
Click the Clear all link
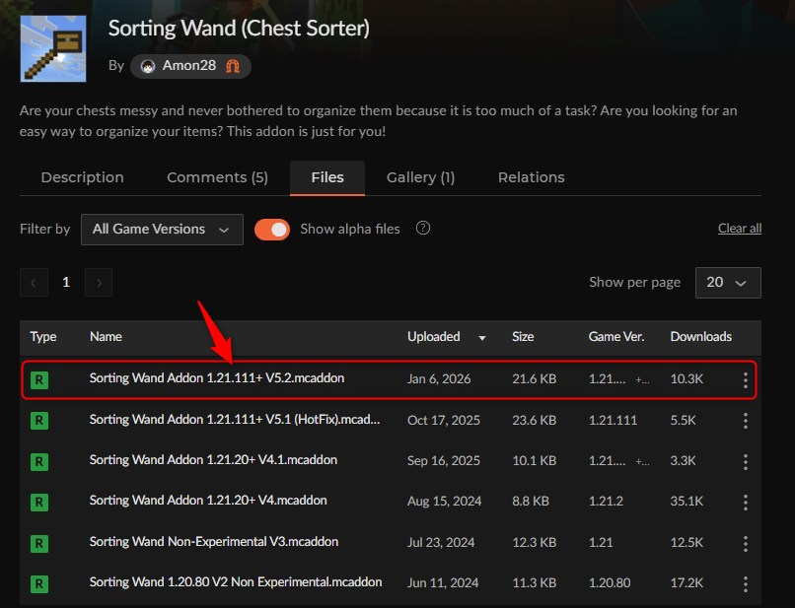point(740,229)
